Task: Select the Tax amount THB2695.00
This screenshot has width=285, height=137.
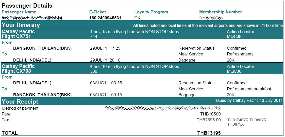Action: [x=209, y=120]
